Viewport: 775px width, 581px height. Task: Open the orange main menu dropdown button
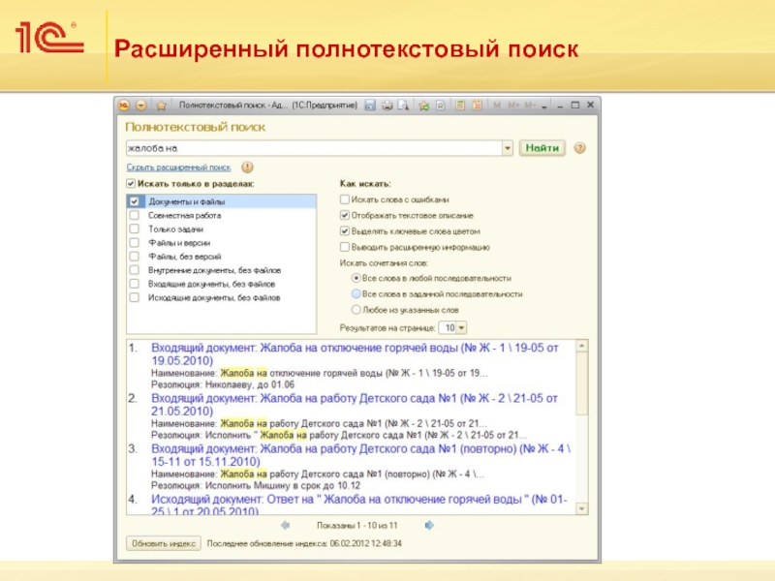click(x=140, y=105)
